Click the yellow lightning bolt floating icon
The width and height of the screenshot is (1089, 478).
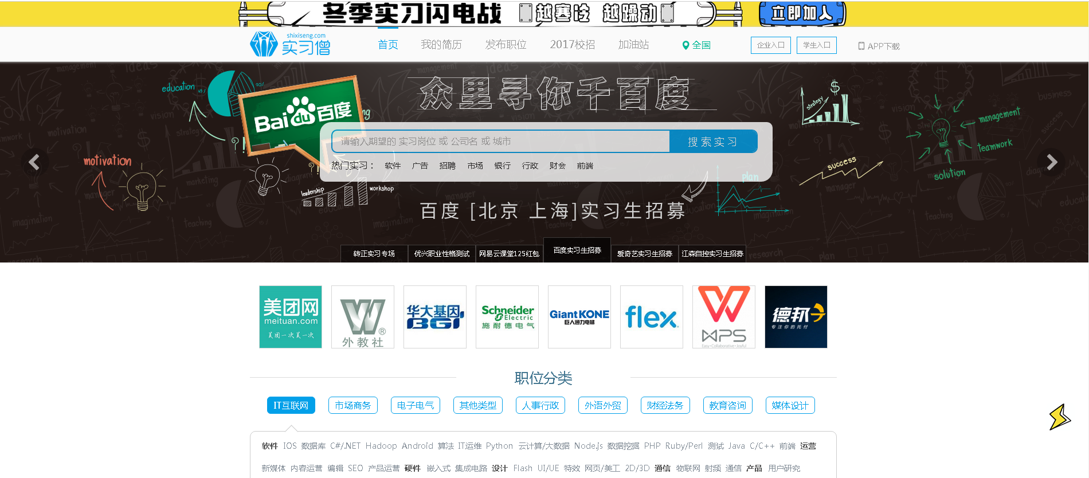[1060, 417]
